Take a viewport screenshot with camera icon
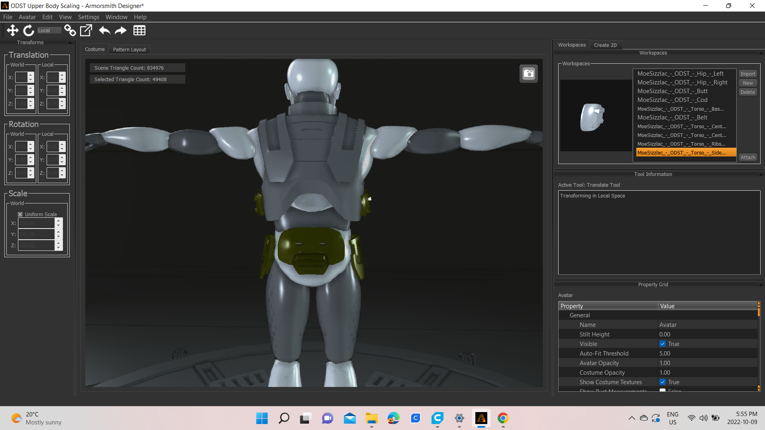Screen dimensions: 765x430 (x=528, y=74)
